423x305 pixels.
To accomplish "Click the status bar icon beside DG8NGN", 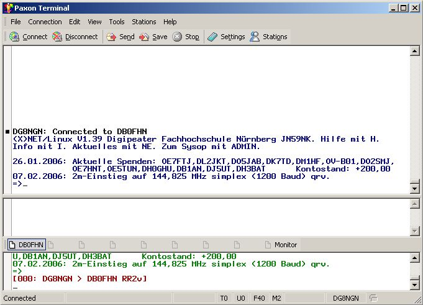I will 373,298.
